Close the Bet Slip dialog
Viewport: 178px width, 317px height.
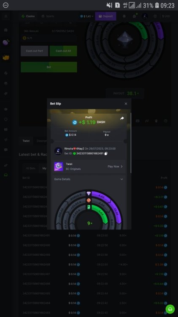[x=126, y=104]
